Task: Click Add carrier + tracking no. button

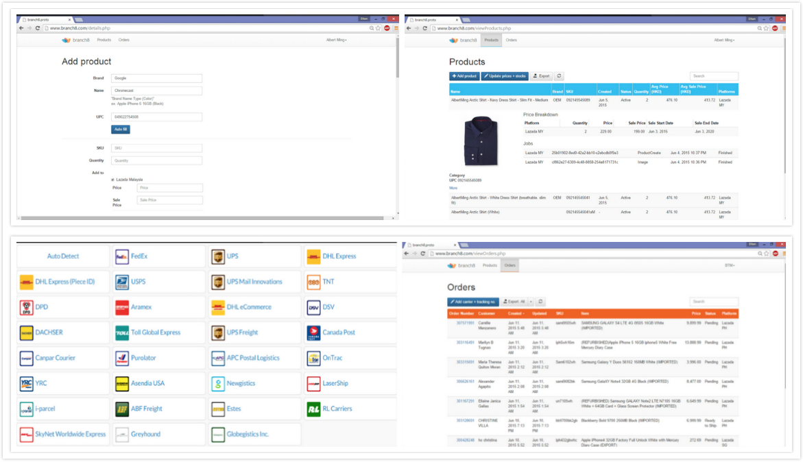Action: (x=472, y=302)
